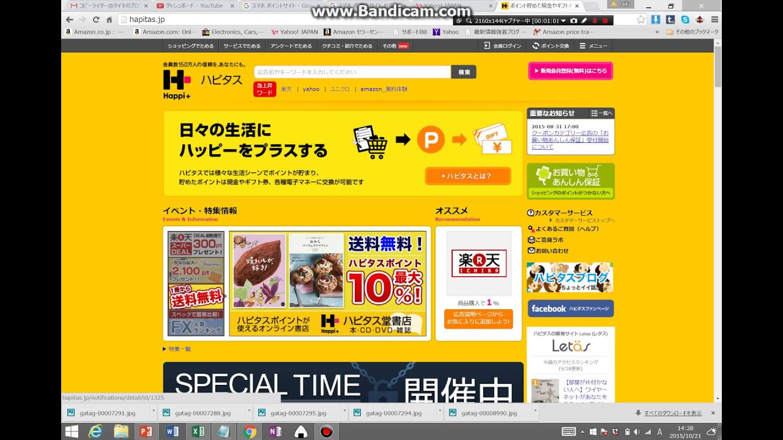Click the blue download-arrow extension icon

pyautogui.click(x=656, y=20)
